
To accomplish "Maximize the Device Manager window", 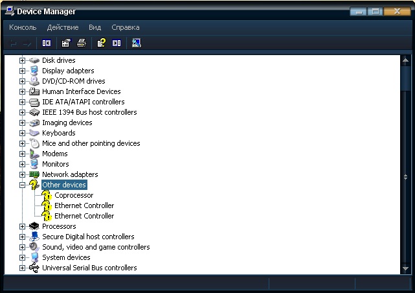I will tap(376, 12).
